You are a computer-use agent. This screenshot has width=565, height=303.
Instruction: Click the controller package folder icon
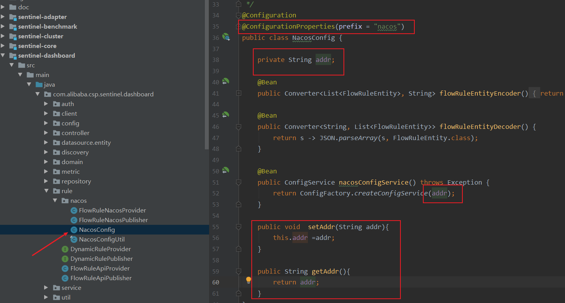point(57,133)
